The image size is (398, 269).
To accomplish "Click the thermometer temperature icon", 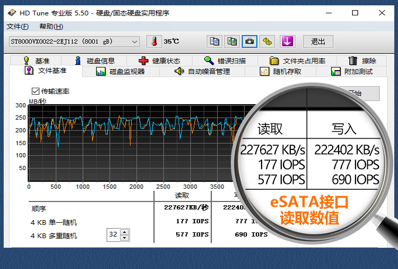I will pos(154,41).
